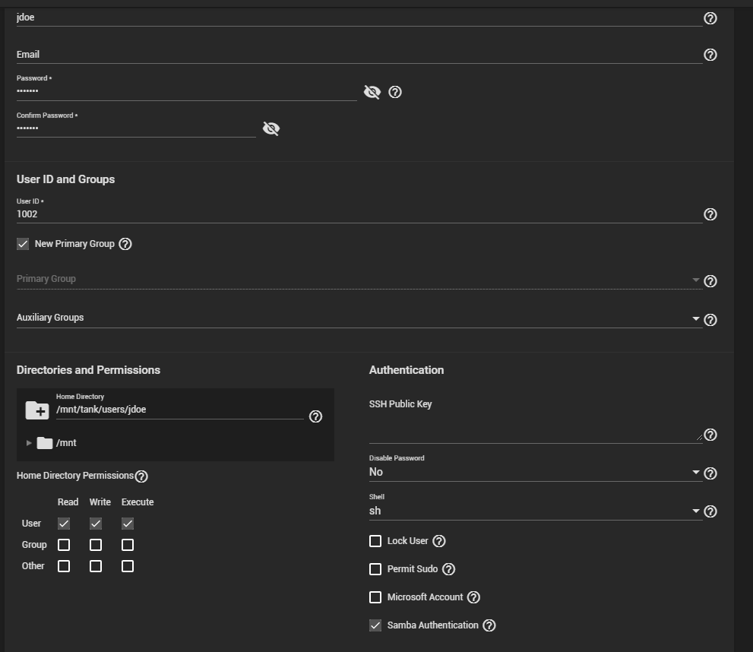Toggle visibility of Confirm Password field

[271, 128]
